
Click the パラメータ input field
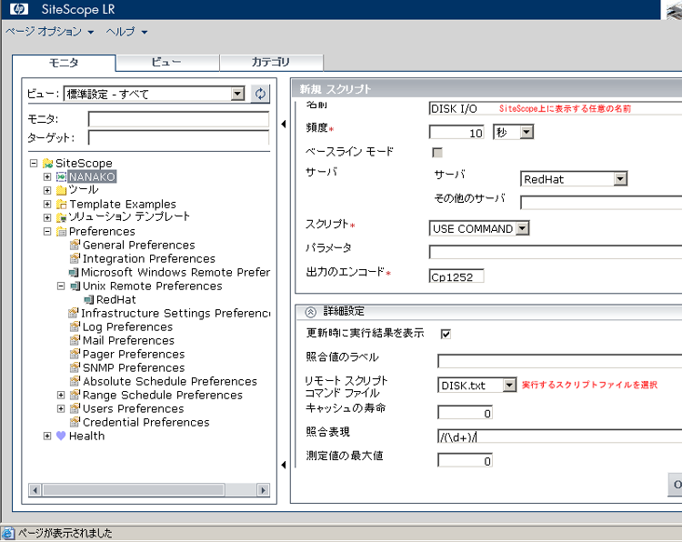556,252
